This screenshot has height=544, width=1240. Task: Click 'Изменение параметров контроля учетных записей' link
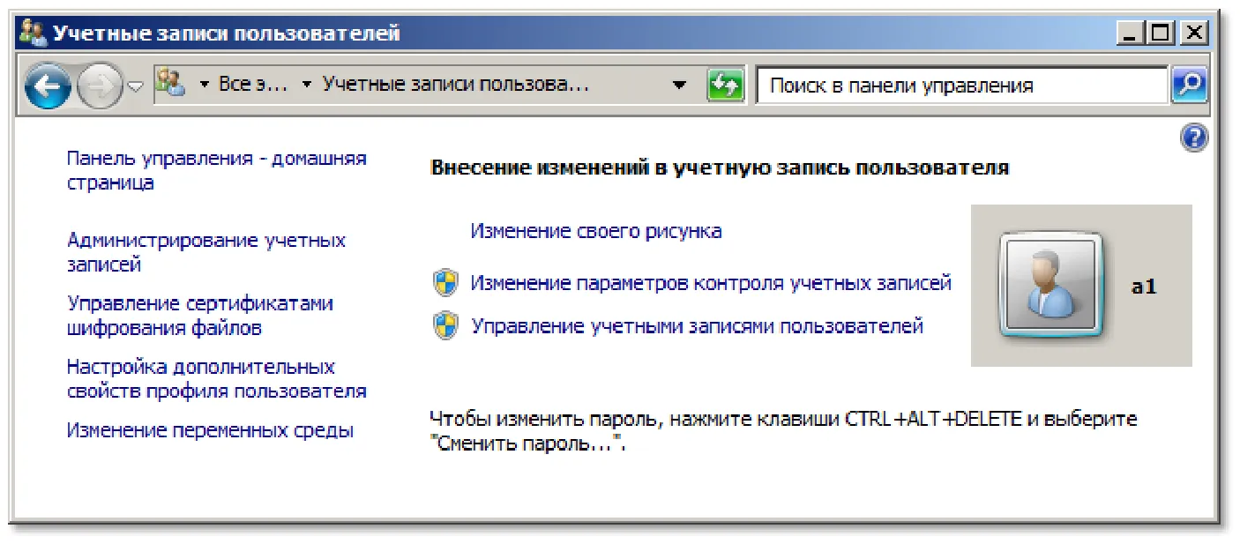pyautogui.click(x=711, y=283)
